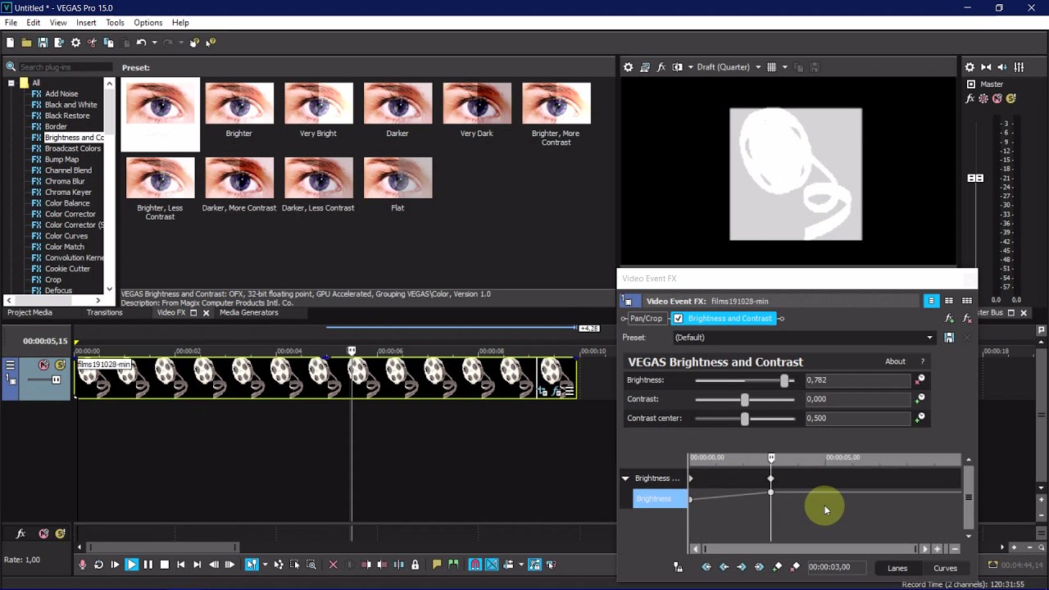Image resolution: width=1049 pixels, height=590 pixels.
Task: Click the Plug-In Chain add FX icon
Action: click(x=950, y=319)
